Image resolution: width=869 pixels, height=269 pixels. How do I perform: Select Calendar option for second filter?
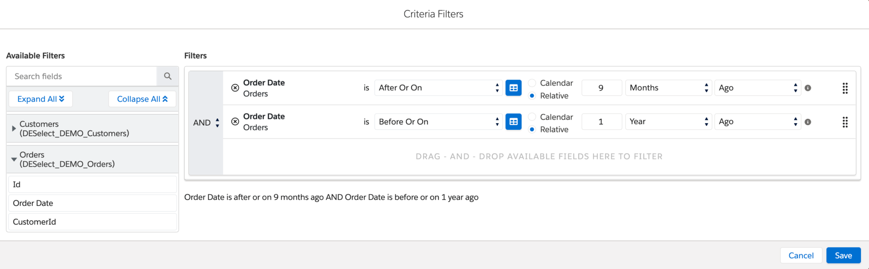click(x=532, y=117)
